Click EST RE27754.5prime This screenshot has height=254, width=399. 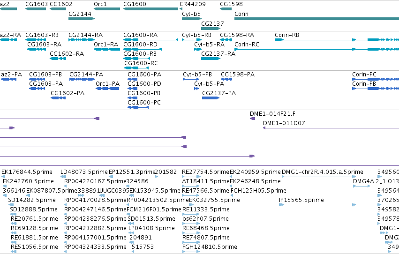point(205,172)
